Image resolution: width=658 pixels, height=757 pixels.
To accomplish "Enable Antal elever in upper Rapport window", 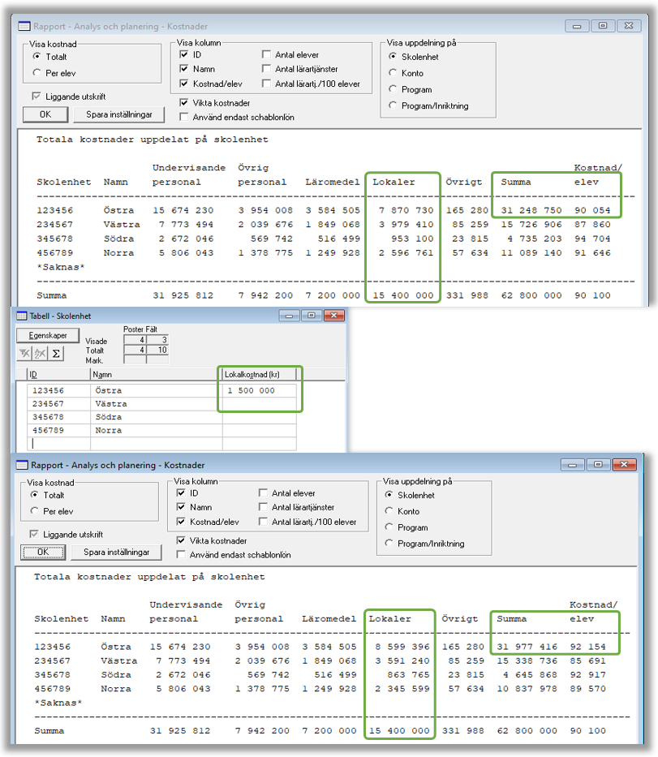I will [266, 54].
